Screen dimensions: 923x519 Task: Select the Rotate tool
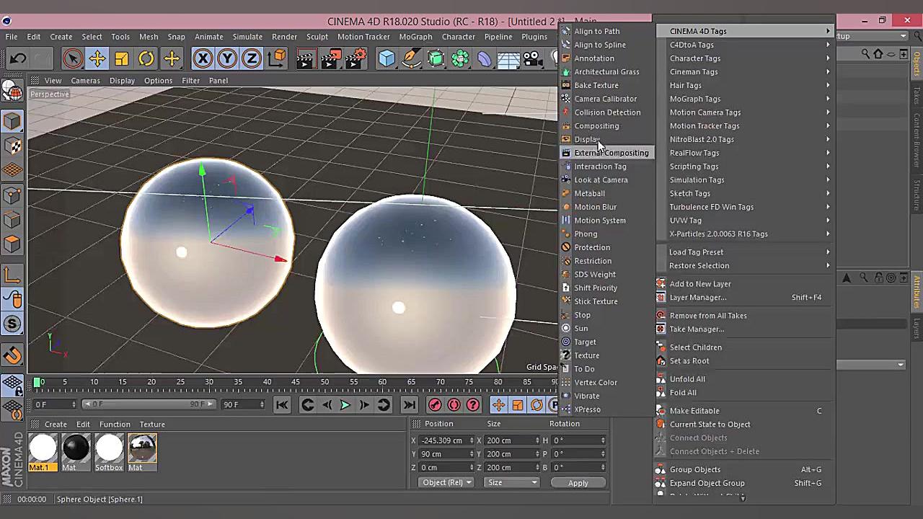[148, 58]
